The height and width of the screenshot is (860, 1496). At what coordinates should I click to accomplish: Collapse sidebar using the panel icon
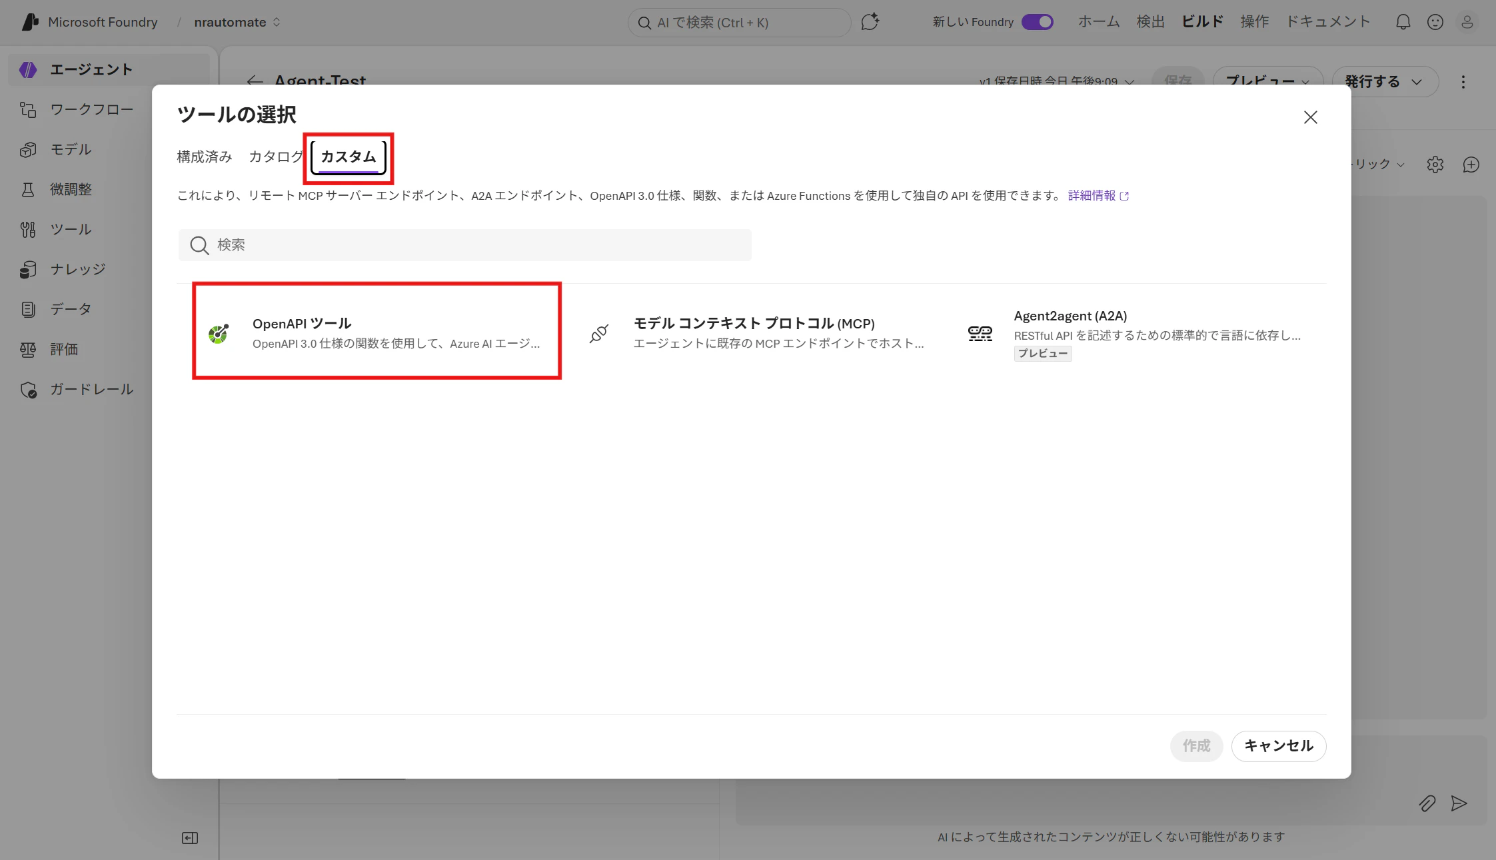[x=190, y=838]
